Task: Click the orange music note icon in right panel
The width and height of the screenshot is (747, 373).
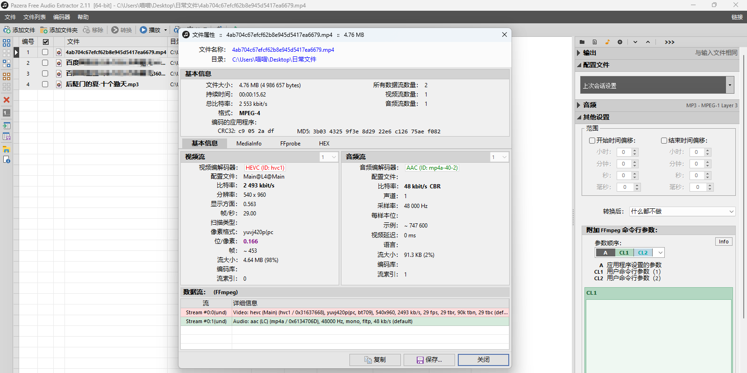Action: pyautogui.click(x=607, y=42)
